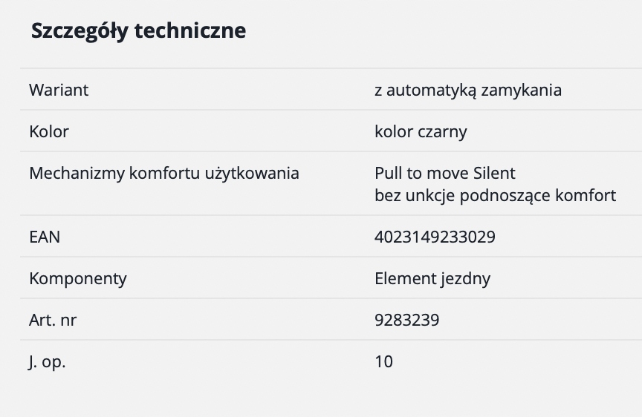This screenshot has width=642, height=417.
Task: Select the 'kolor czarny' value text
Action: [x=421, y=131]
